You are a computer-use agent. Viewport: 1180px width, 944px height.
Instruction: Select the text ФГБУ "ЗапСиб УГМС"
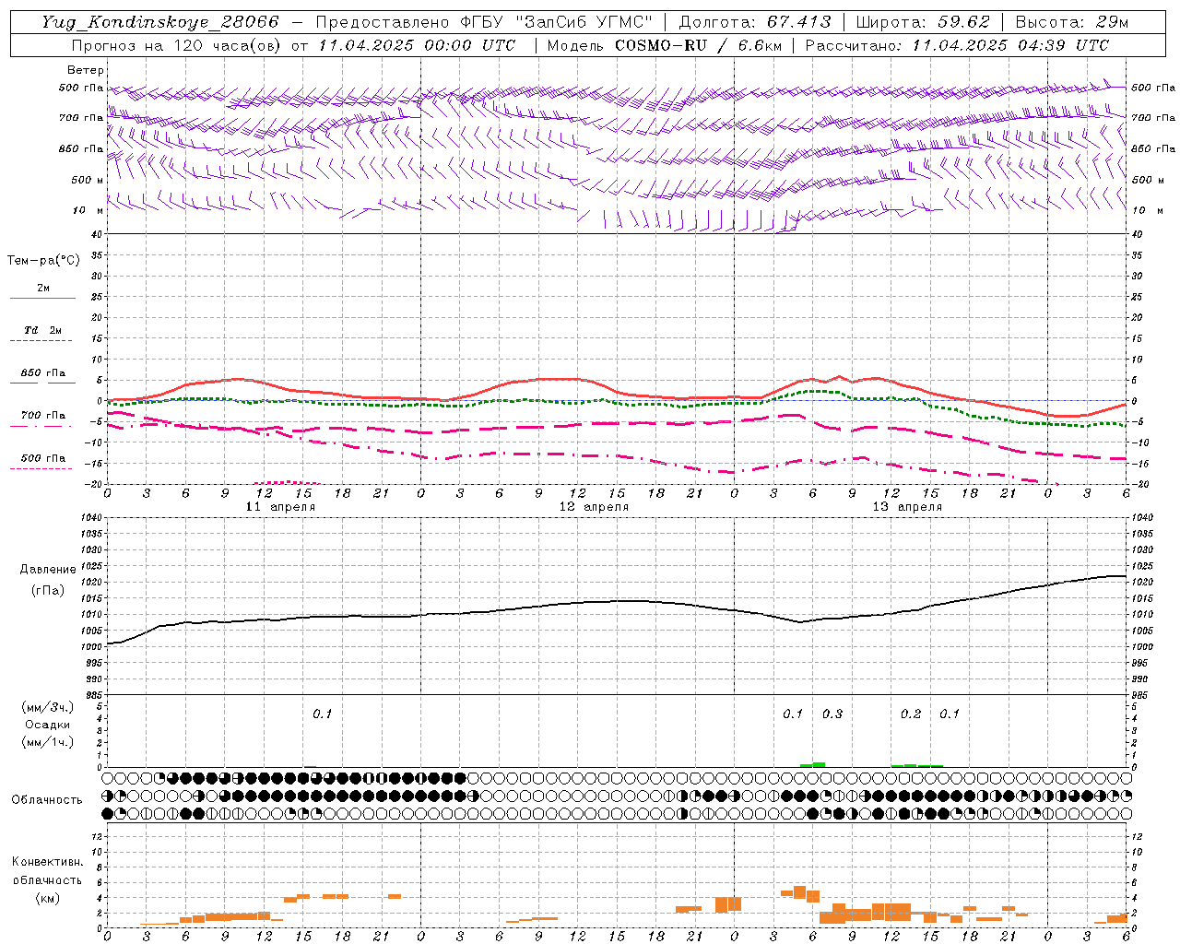click(556, 22)
